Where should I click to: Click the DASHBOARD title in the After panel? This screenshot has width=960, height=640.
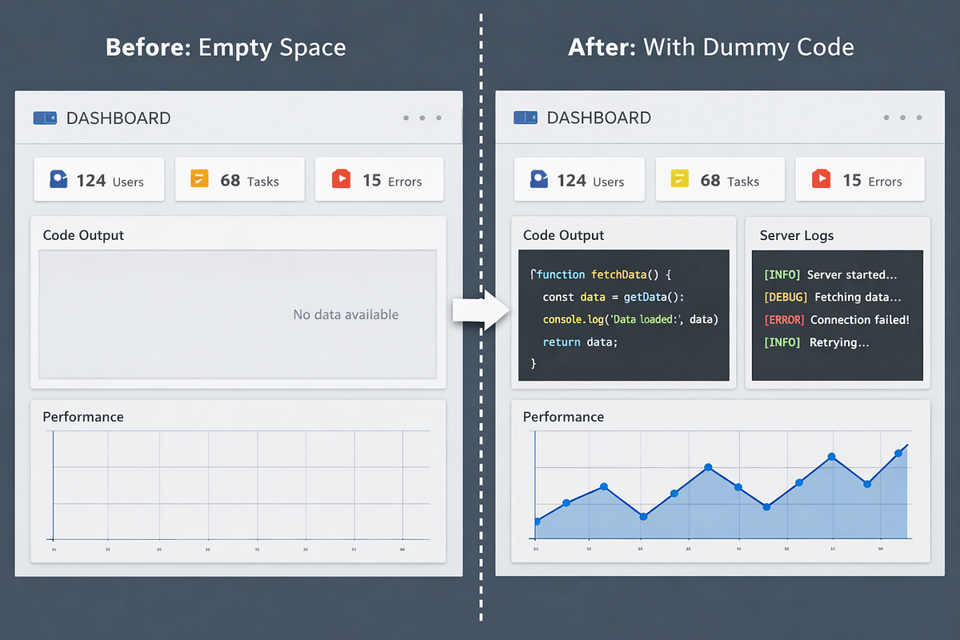(x=599, y=118)
